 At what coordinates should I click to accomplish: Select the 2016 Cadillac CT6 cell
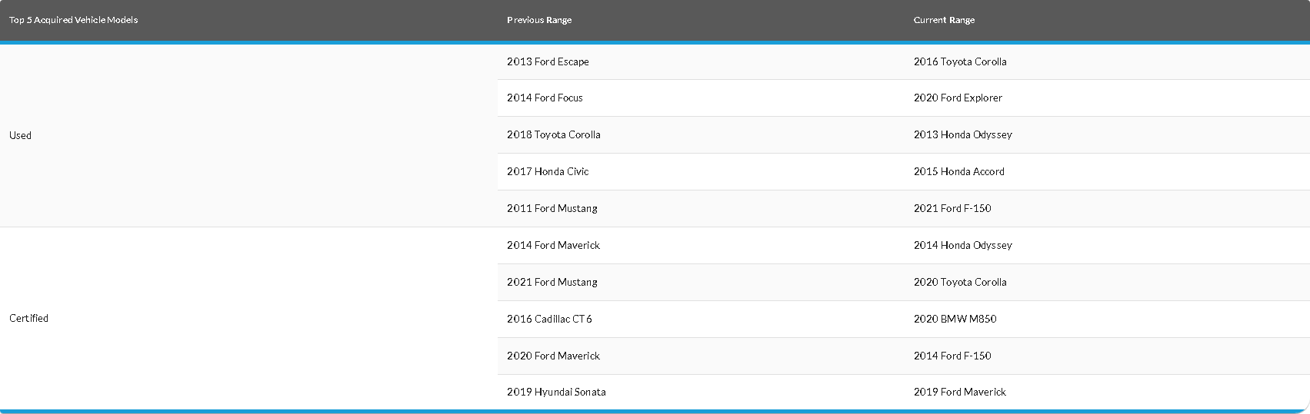549,319
